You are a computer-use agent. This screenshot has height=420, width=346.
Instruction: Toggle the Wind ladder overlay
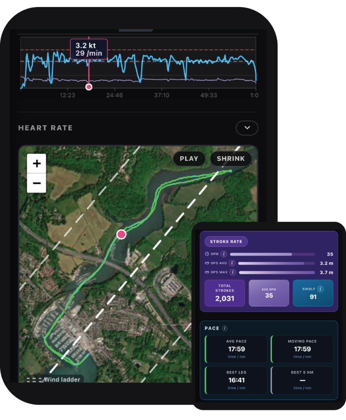click(54, 379)
